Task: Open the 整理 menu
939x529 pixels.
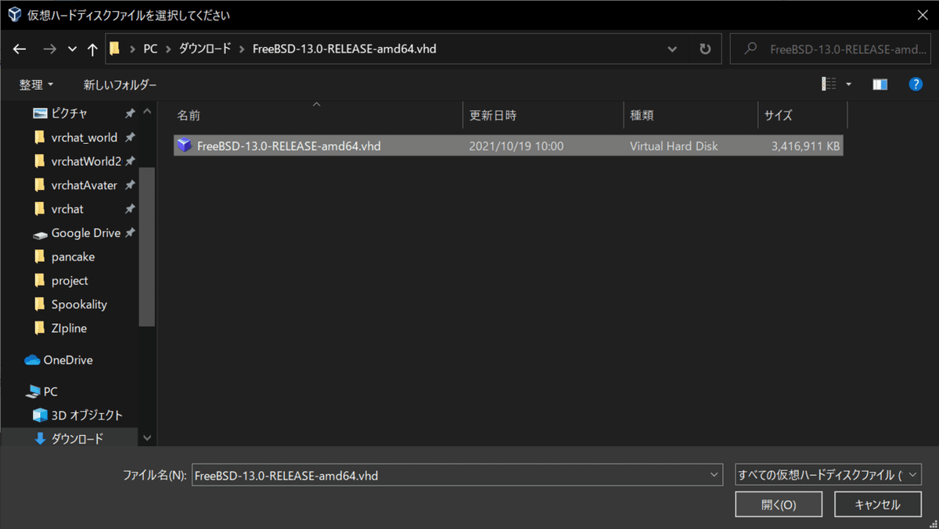Action: (x=37, y=85)
